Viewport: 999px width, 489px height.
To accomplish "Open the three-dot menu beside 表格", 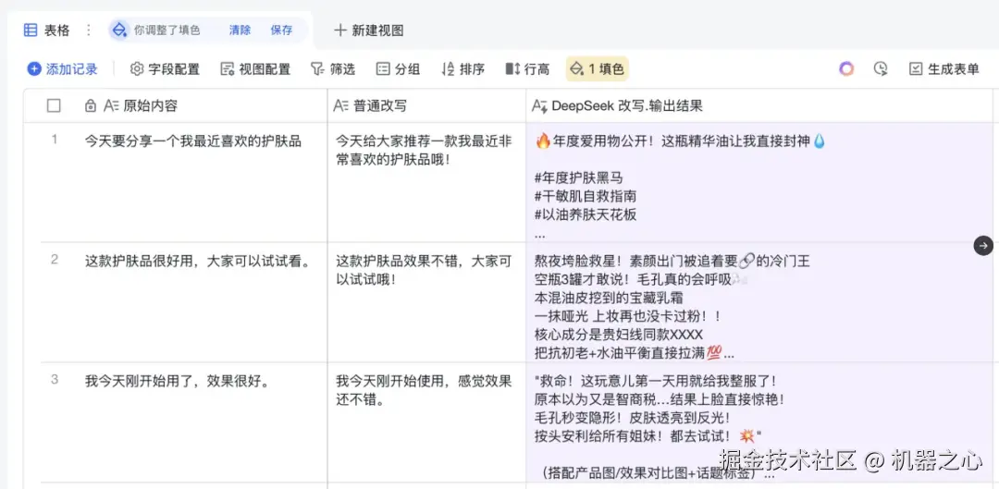I will coord(89,30).
